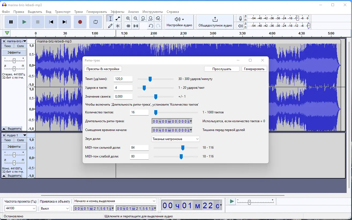352x220 pixels.
Task: Click the Количество тактов input field
Action: pos(139,112)
